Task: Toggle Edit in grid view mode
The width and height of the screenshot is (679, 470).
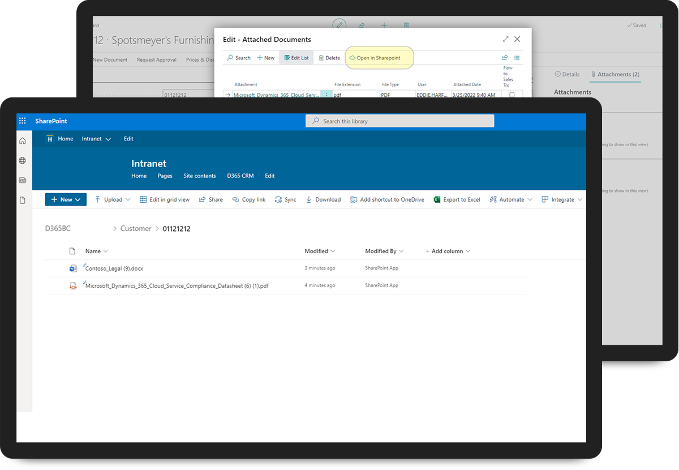Action: tap(164, 199)
